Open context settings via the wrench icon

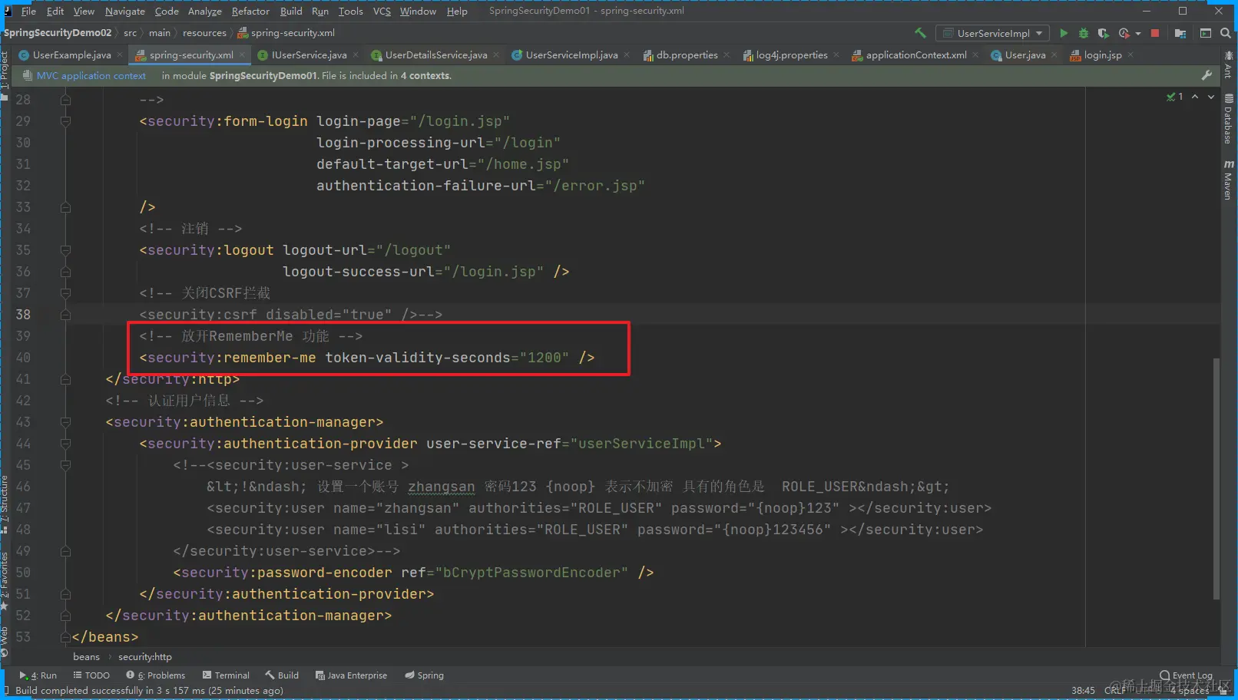point(1207,75)
